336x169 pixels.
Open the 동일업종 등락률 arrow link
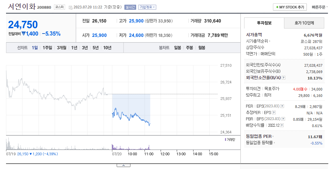(x=260, y=143)
